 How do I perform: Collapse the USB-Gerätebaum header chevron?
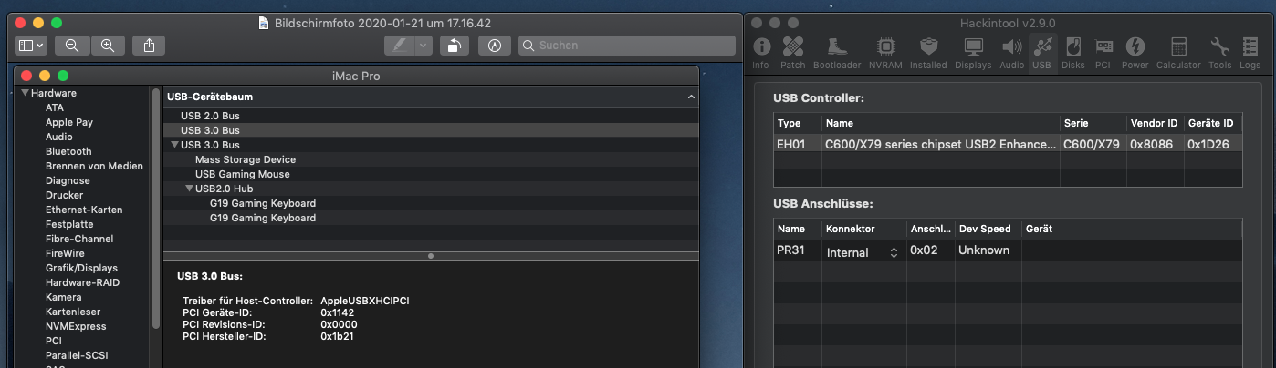691,97
